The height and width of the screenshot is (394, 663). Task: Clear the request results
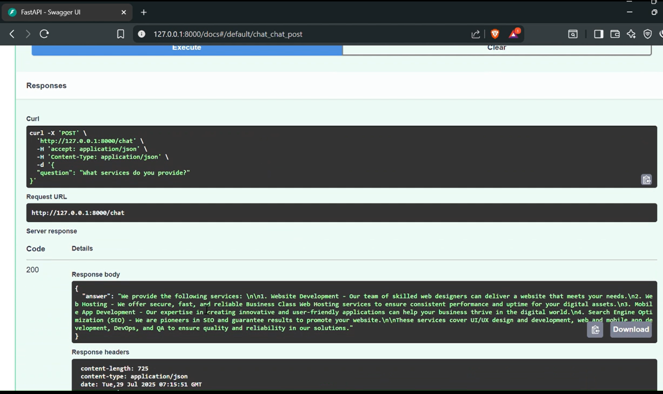[497, 48]
